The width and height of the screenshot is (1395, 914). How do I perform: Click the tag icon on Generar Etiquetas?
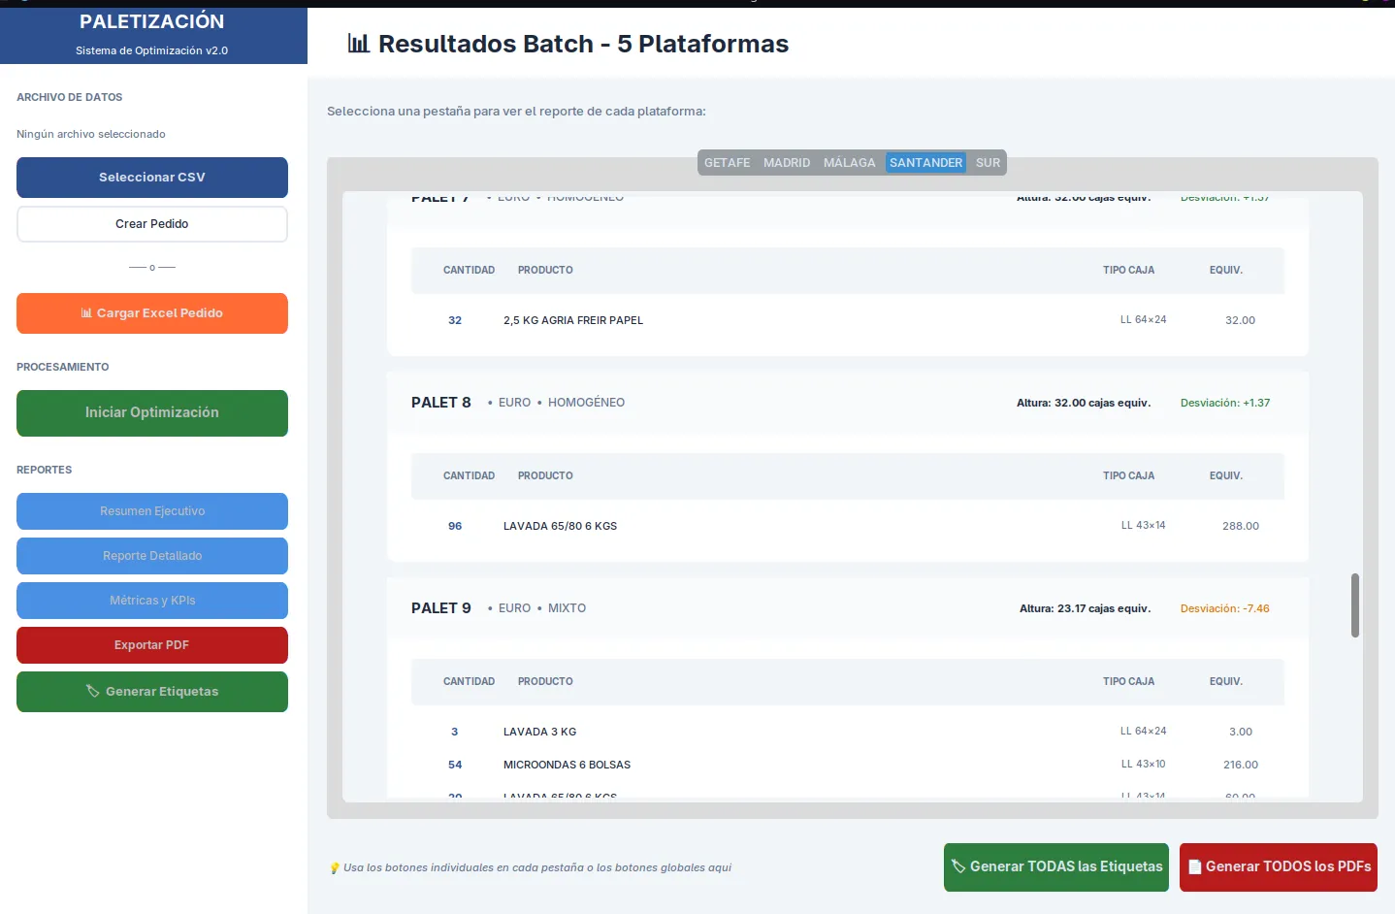point(93,691)
